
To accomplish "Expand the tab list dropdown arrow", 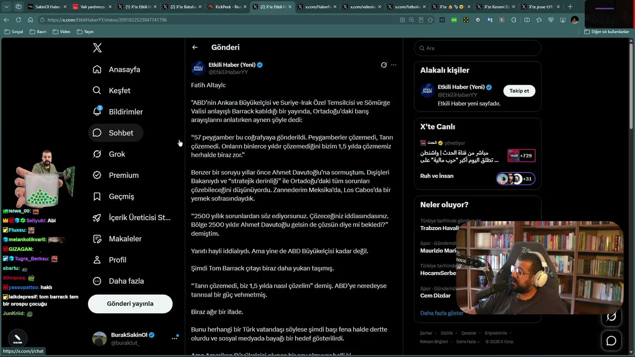I will pyautogui.click(x=6, y=7).
